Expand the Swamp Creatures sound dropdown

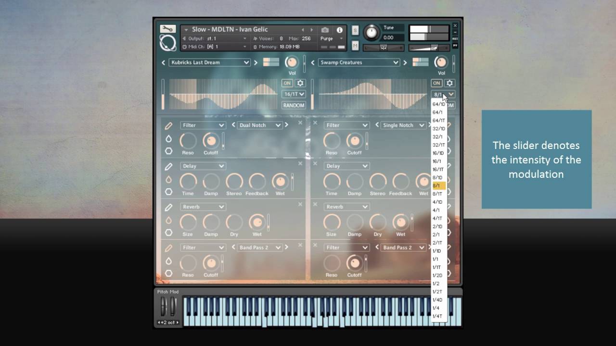coord(359,62)
